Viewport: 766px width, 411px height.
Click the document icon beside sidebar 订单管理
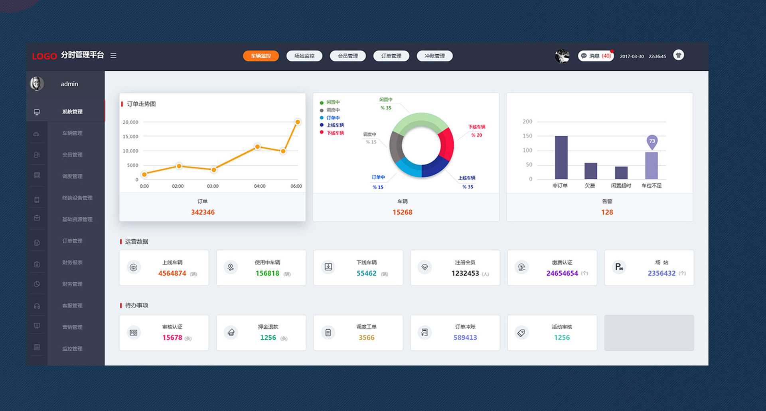click(x=37, y=242)
